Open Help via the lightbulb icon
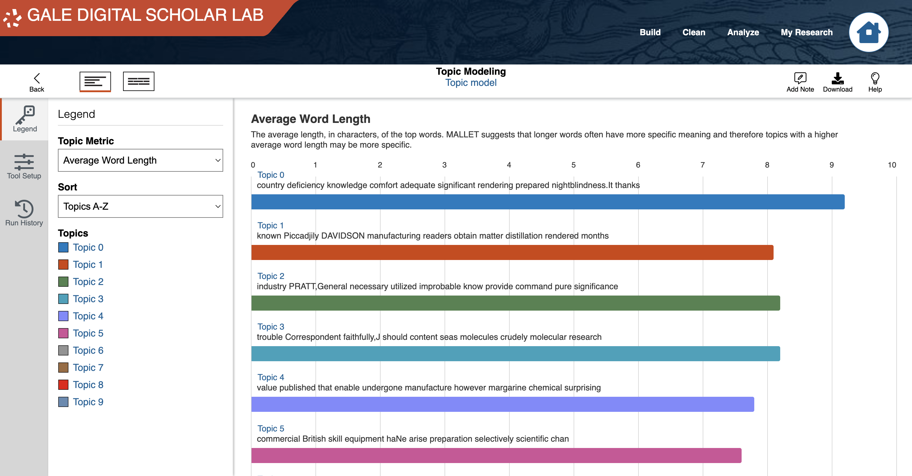The height and width of the screenshot is (476, 912). (875, 81)
